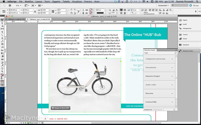Open the Pagine panel

pos(185,19)
